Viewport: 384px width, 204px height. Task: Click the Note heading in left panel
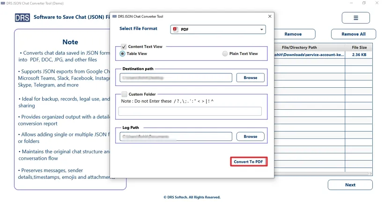tap(70, 42)
